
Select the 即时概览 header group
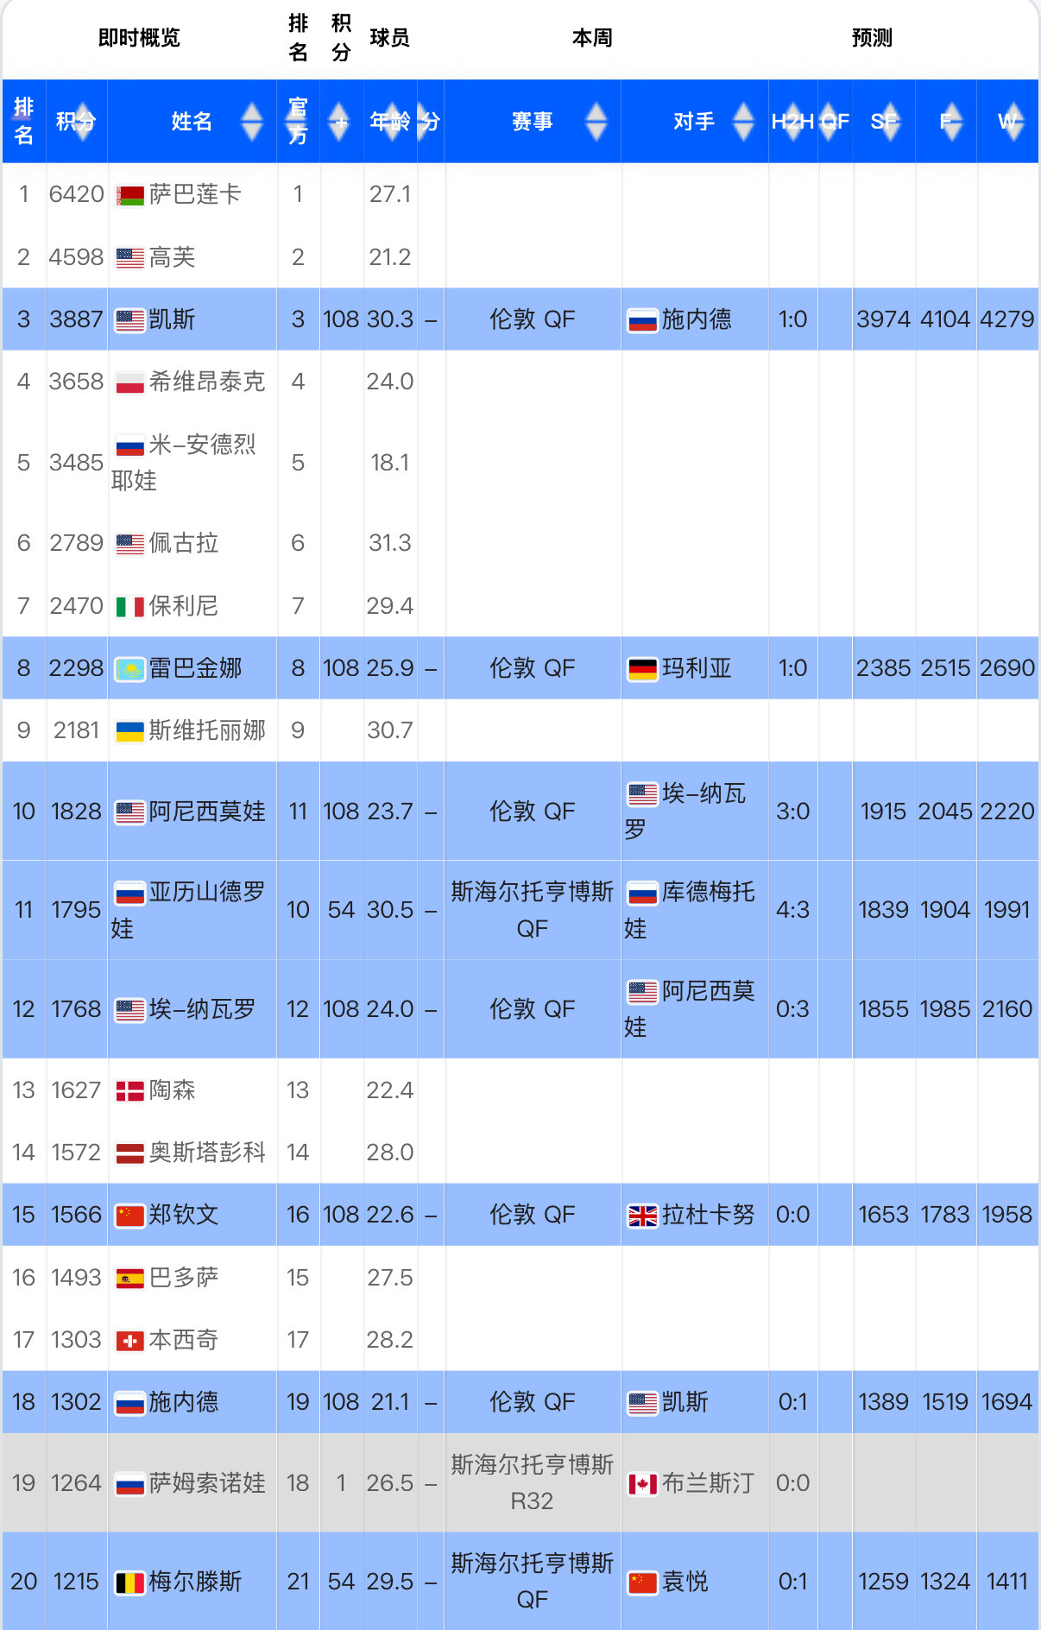[x=139, y=38]
